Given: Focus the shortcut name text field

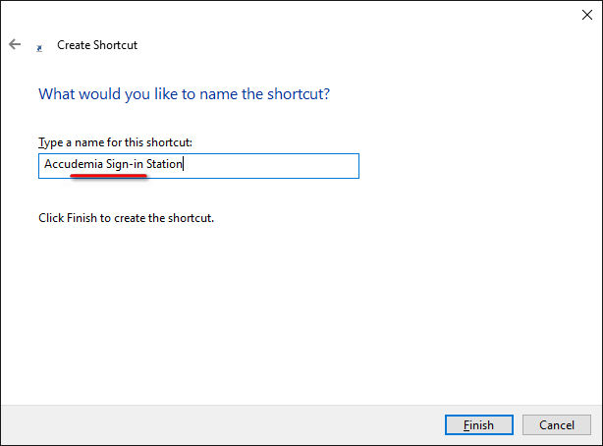Looking at the screenshot, I should tap(198, 166).
